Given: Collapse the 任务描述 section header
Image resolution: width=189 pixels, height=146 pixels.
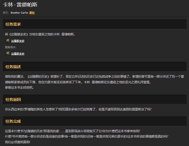Looking at the screenshot, I should click(x=13, y=67).
